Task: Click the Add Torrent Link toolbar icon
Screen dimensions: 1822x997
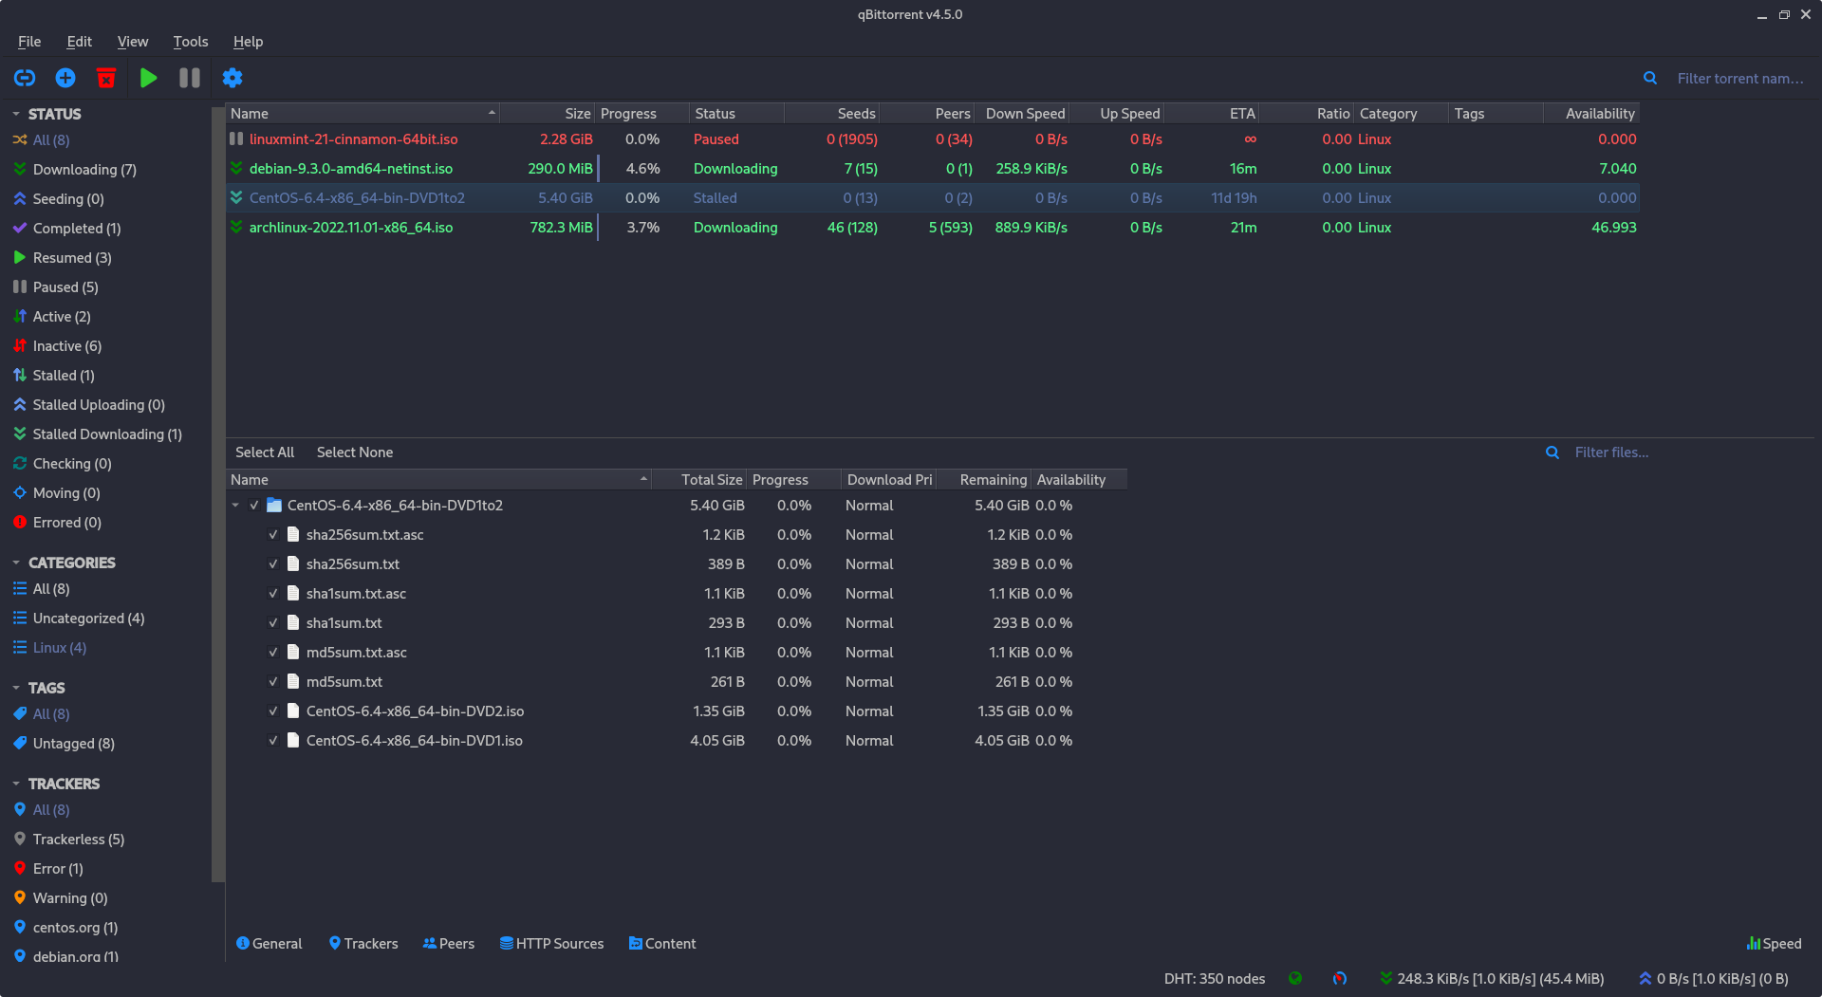Action: tap(25, 78)
